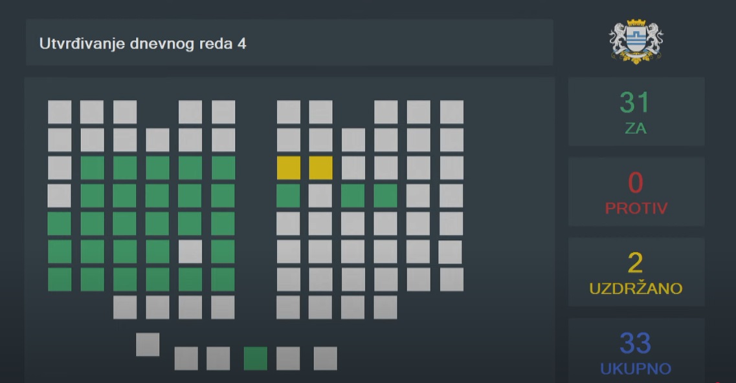Pick the lone gray seat surrounded by green seats
The height and width of the screenshot is (383, 736).
(x=190, y=251)
